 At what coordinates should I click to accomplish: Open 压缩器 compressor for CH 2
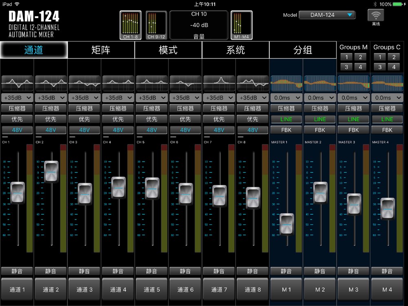[51, 109]
